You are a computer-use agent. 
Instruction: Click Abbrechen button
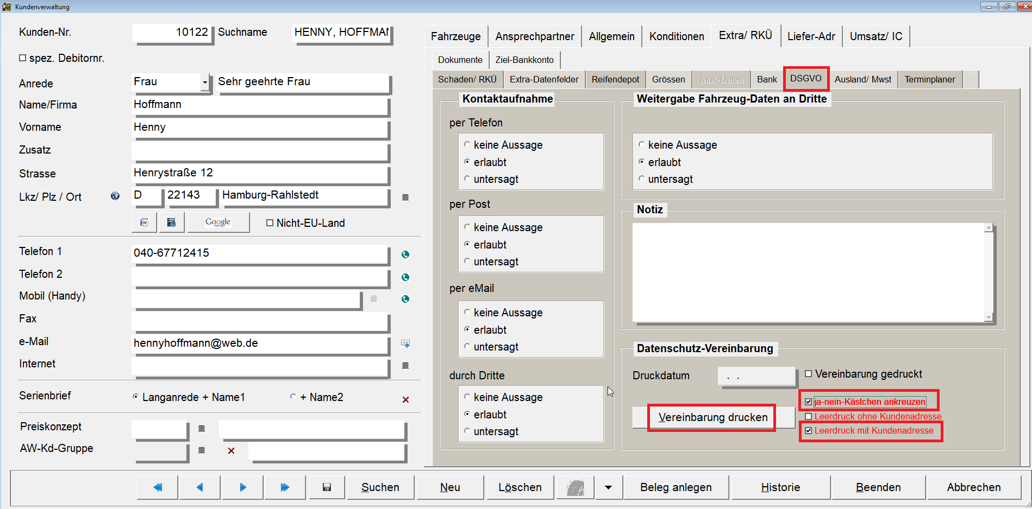point(974,487)
